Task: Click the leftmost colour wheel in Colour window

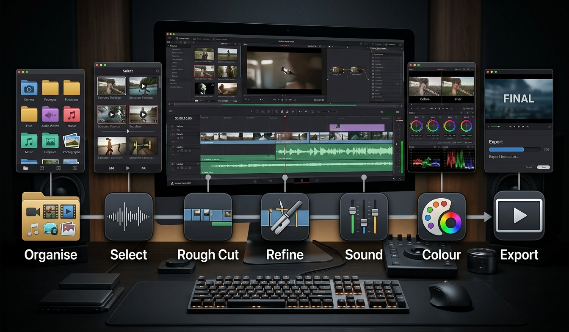Action: 417,126
